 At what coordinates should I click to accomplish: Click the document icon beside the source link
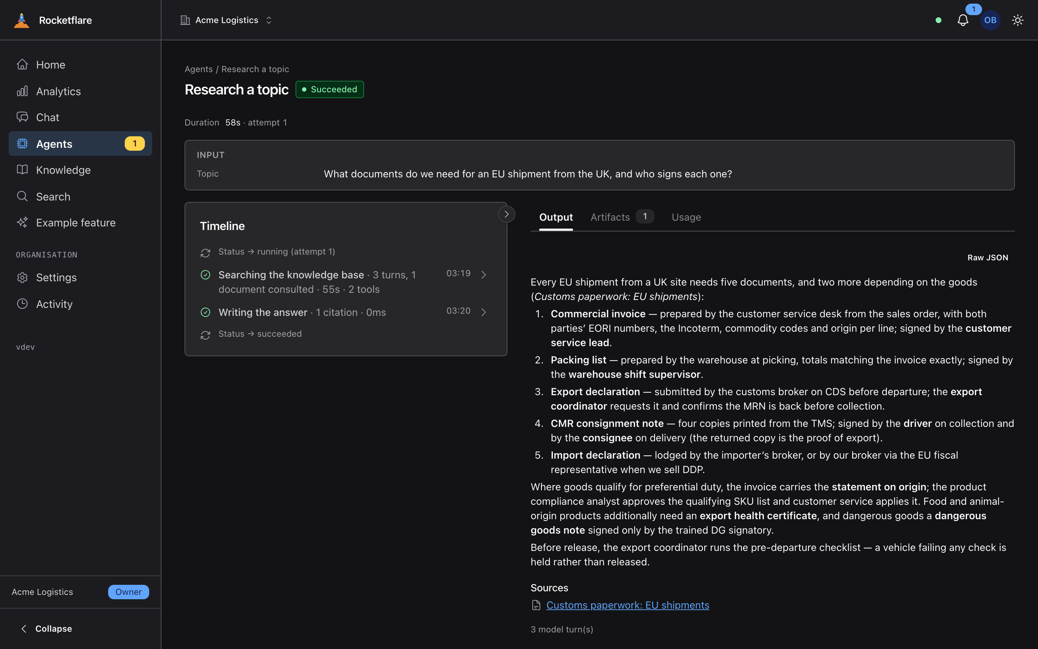pos(536,605)
